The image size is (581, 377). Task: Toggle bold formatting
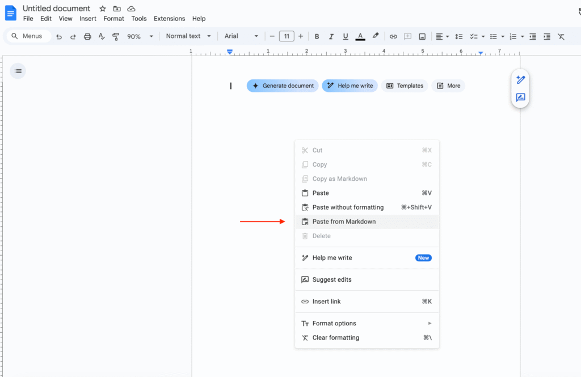pyautogui.click(x=317, y=36)
